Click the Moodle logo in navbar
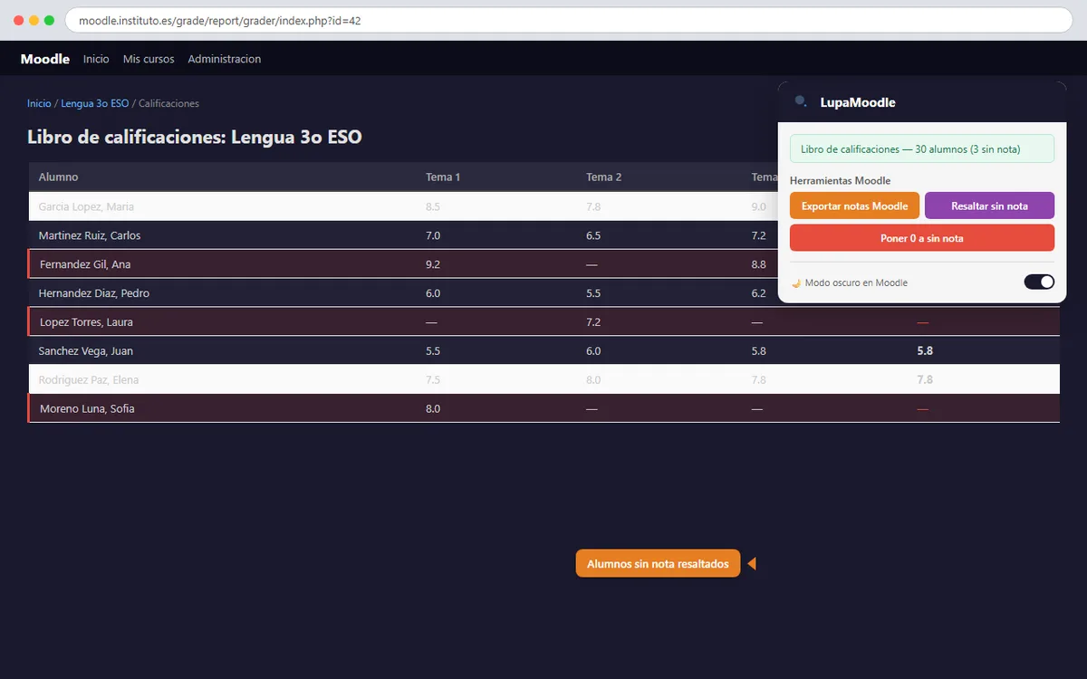Viewport: 1087px width, 679px height. pyautogui.click(x=45, y=59)
